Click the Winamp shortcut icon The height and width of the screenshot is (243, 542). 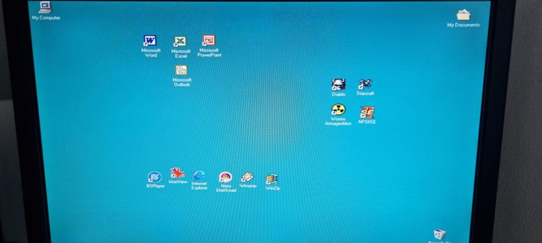[248, 177]
